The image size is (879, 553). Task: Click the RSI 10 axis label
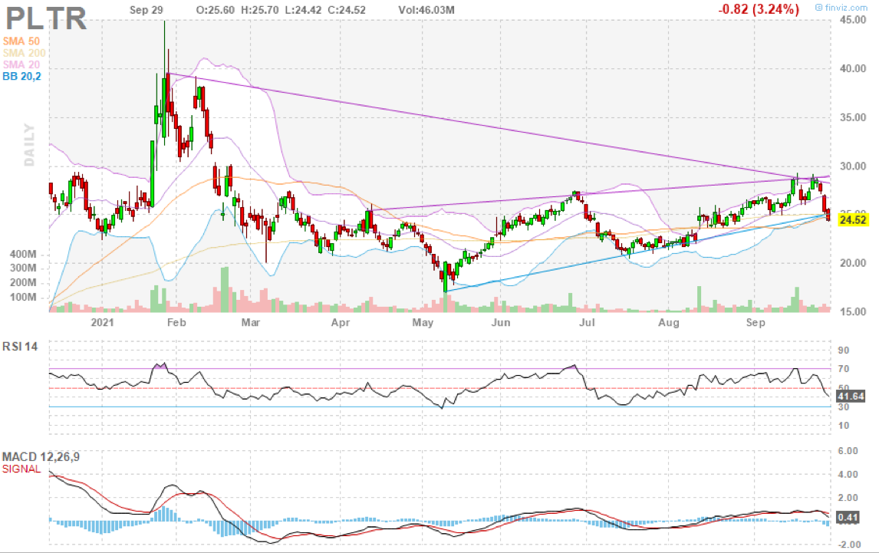click(843, 426)
